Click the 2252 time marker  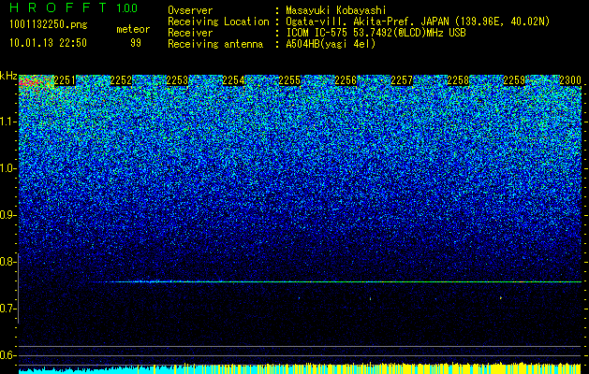[121, 80]
